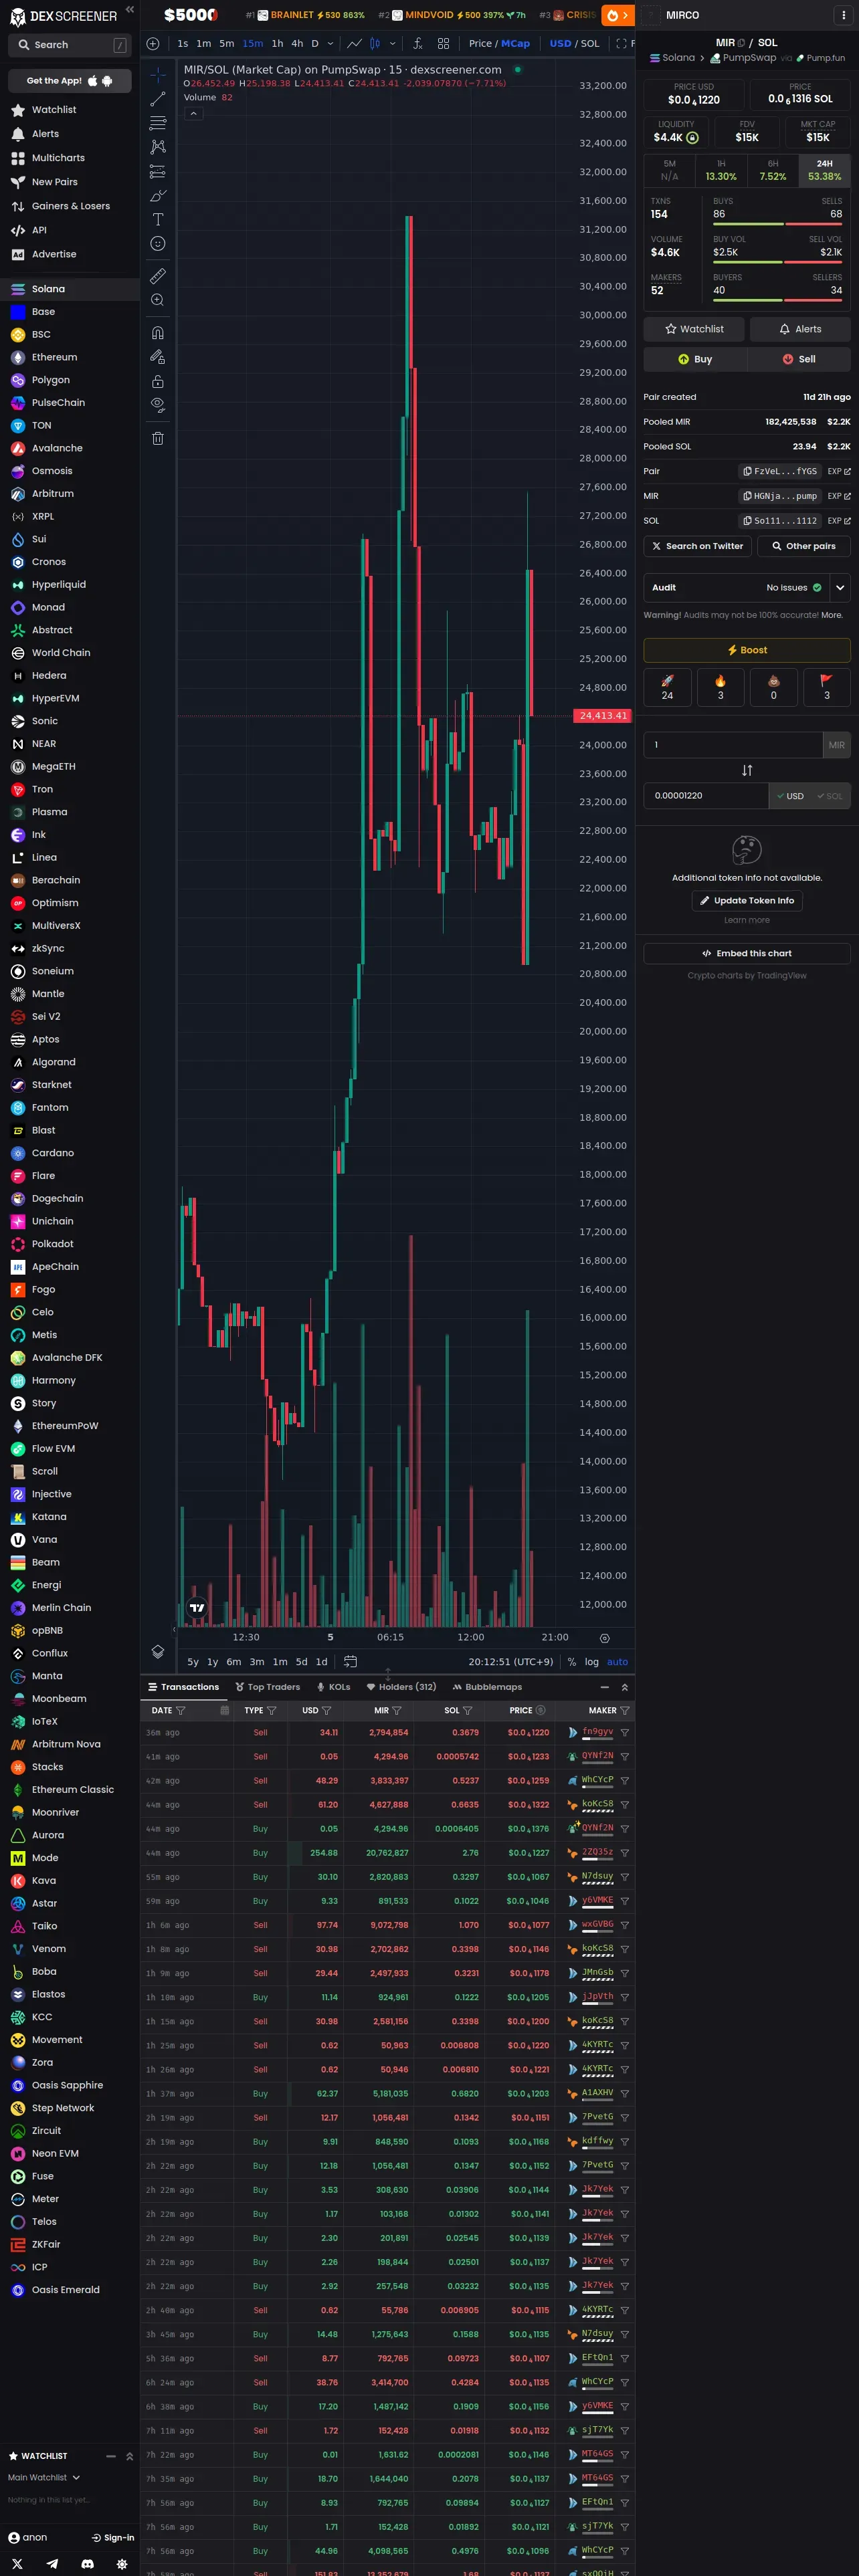Toggle hide all drawings eye icon
This screenshot has width=859, height=2576.
158,406
